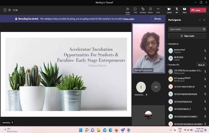Click the More actions ellipsis in toolbar
The image size is (209, 133).
click(158, 10)
